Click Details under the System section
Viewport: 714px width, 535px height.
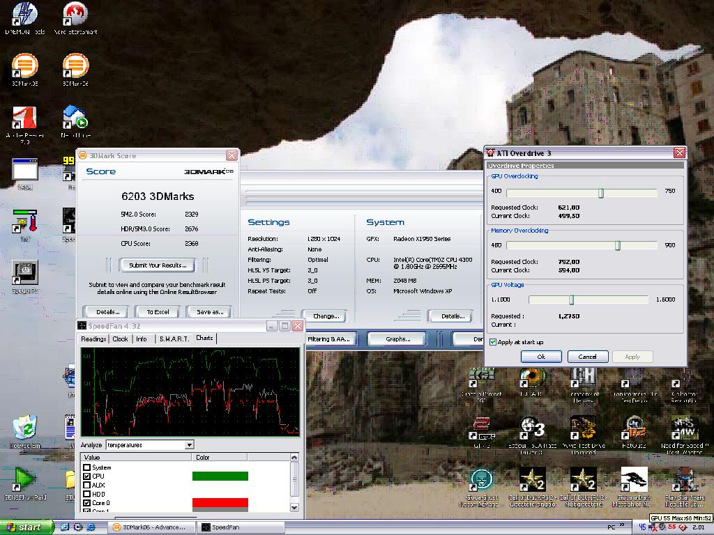point(453,316)
